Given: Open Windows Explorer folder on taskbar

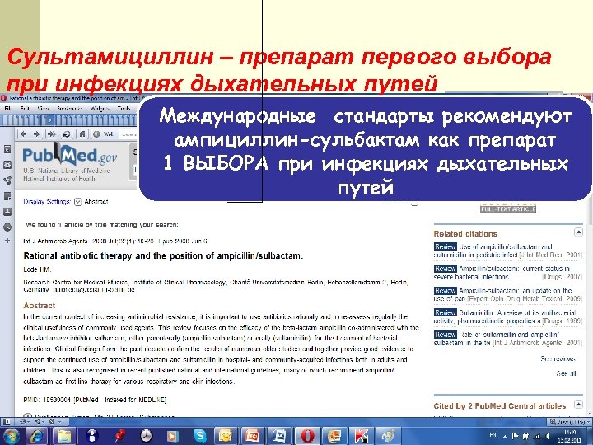Looking at the screenshot, I should pos(64,436).
